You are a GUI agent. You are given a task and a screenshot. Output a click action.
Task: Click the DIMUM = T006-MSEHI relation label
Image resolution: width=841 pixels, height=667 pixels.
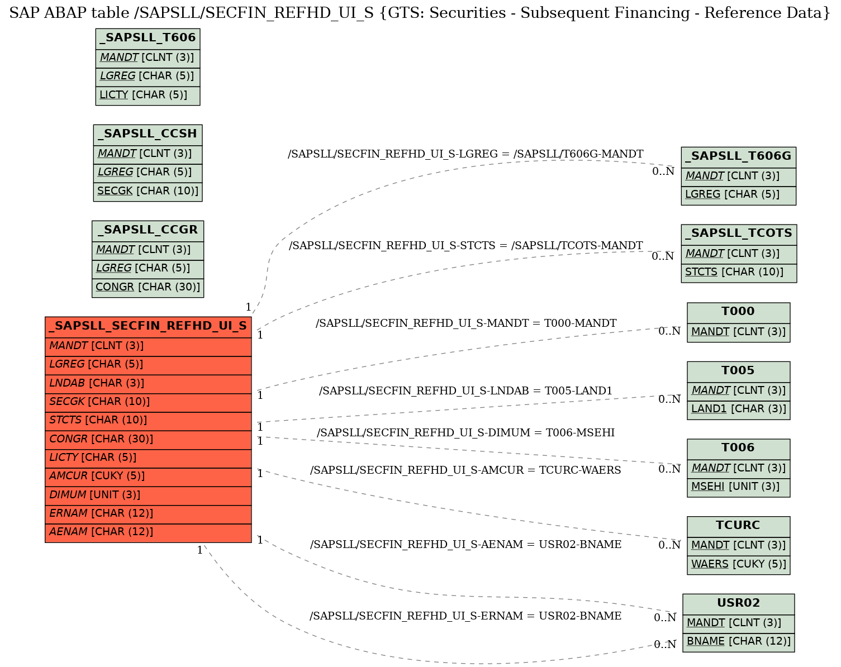click(x=465, y=433)
